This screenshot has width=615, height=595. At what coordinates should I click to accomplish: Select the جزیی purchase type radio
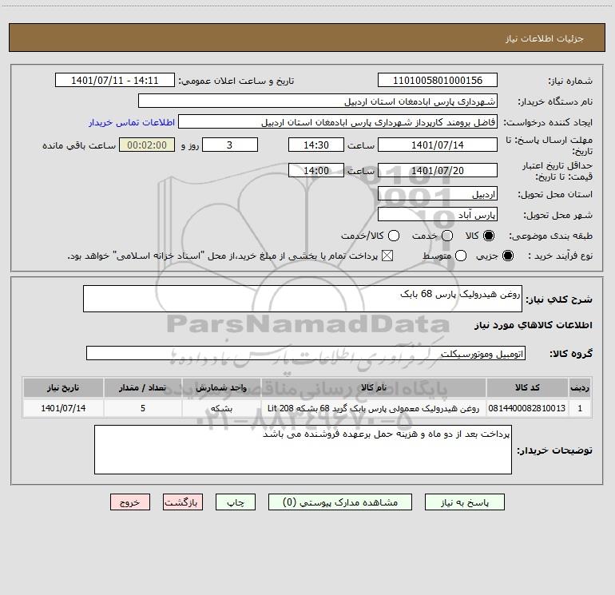(x=507, y=256)
